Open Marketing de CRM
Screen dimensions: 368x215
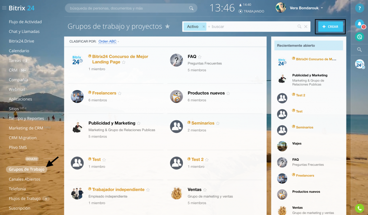tap(26, 128)
